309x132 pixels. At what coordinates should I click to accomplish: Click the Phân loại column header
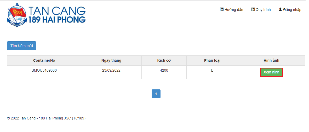(x=212, y=60)
